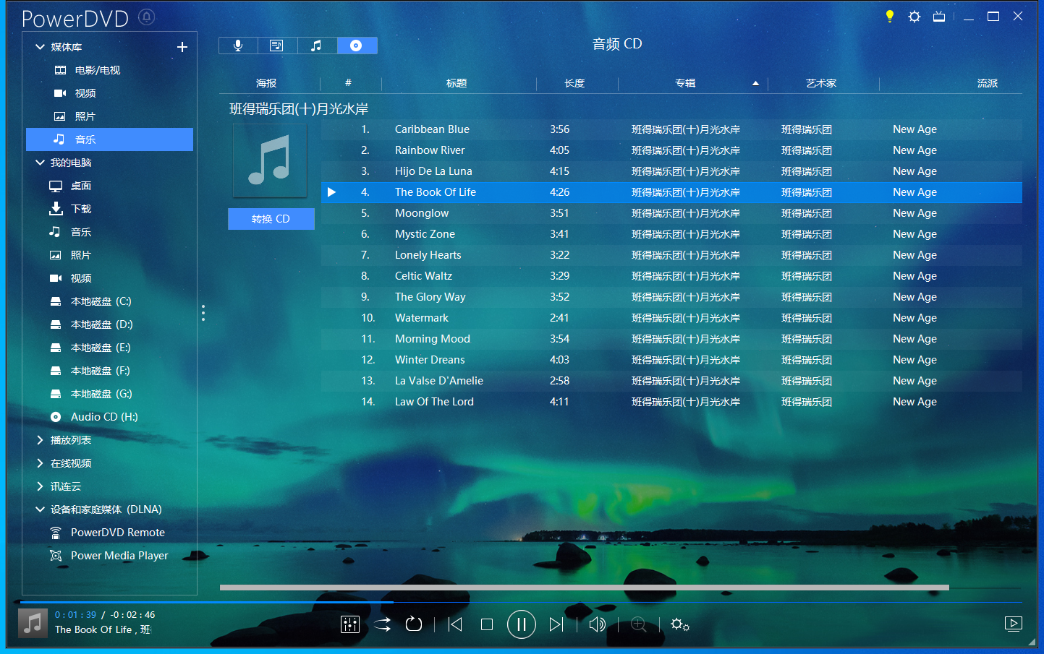
Task: Open the volume speaker control
Action: click(598, 624)
